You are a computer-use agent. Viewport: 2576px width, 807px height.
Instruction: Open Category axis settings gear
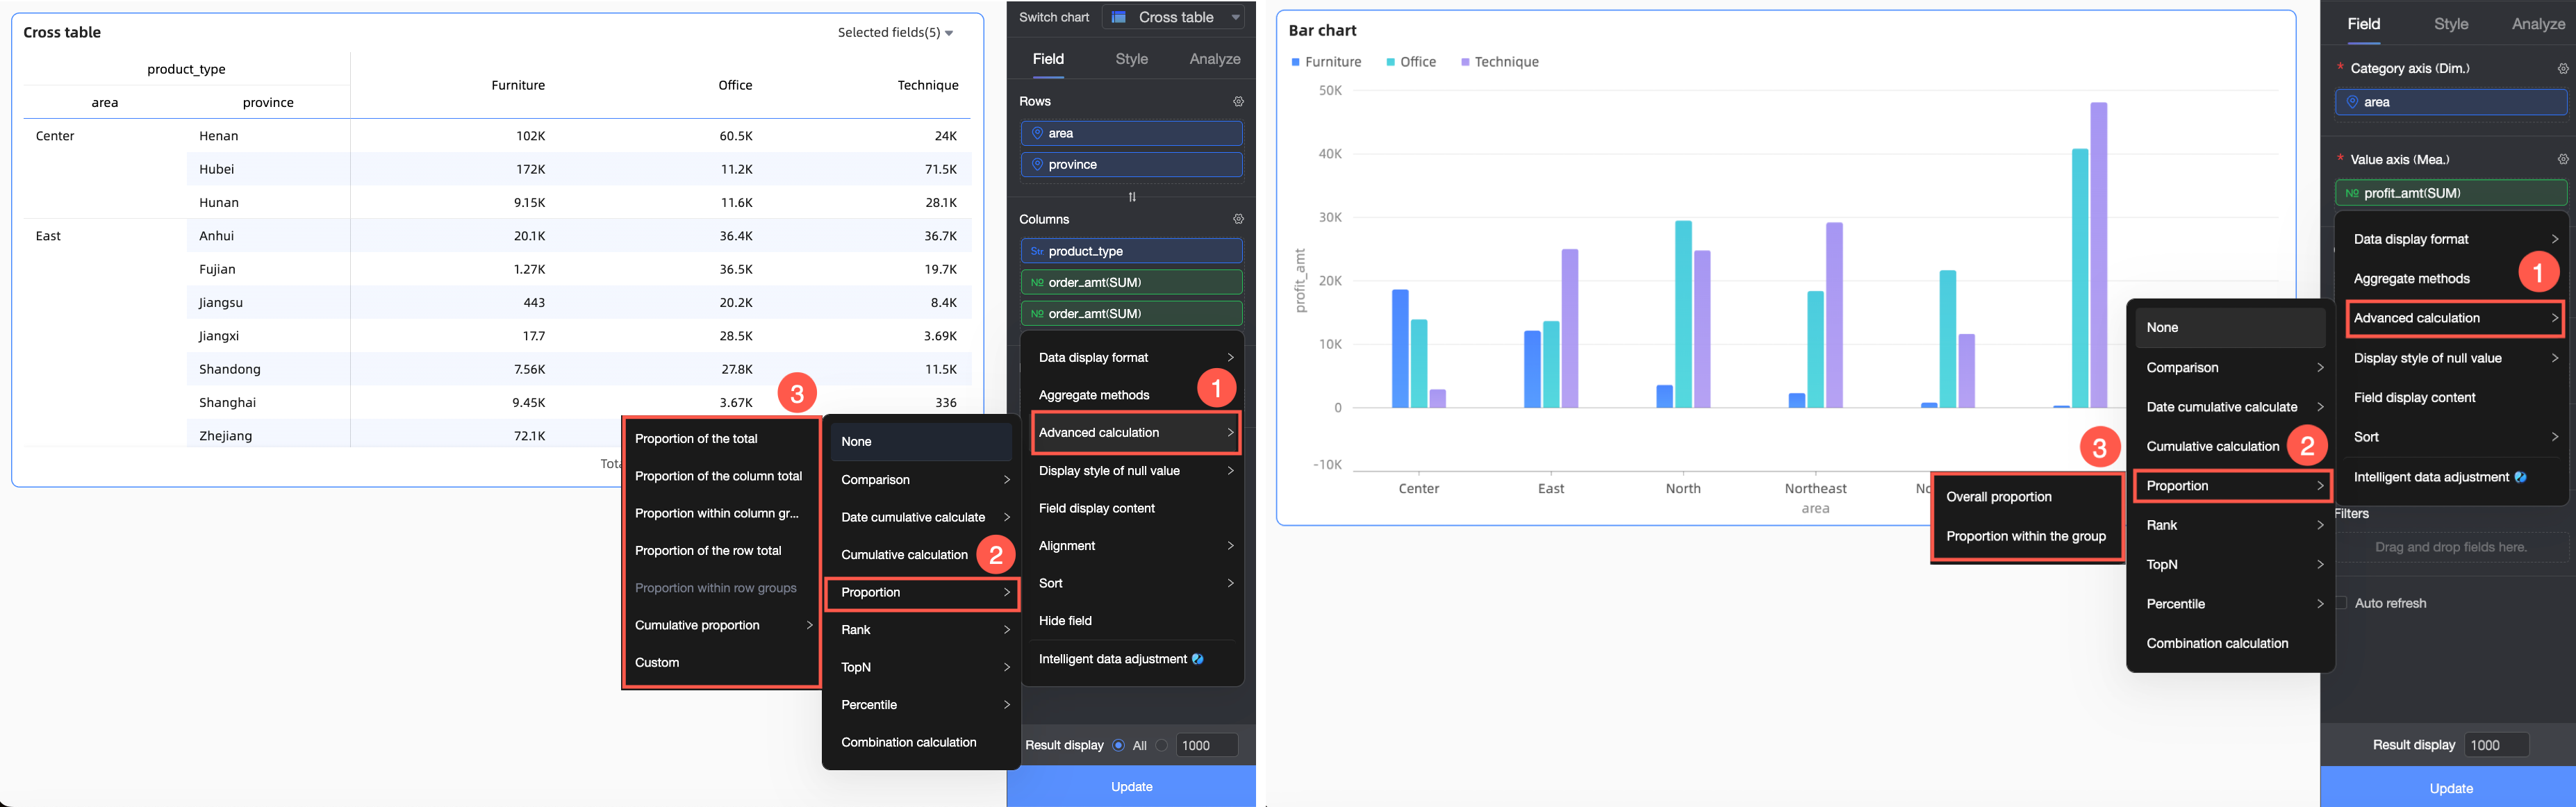(2562, 69)
